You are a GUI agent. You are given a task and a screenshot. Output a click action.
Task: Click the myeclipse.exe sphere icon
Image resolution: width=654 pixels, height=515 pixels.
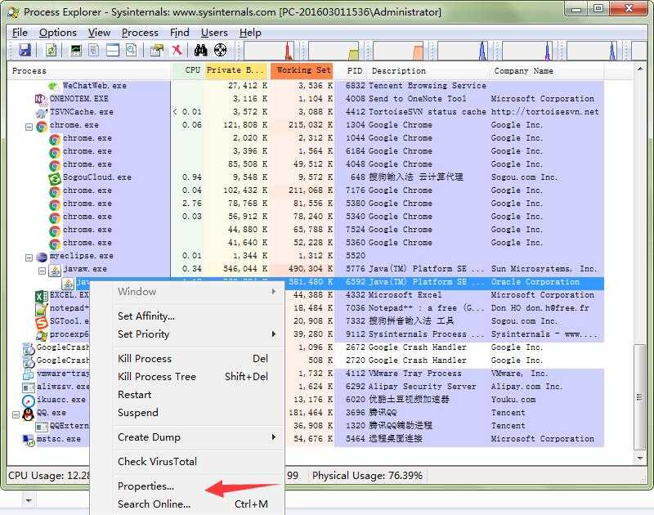tap(42, 256)
